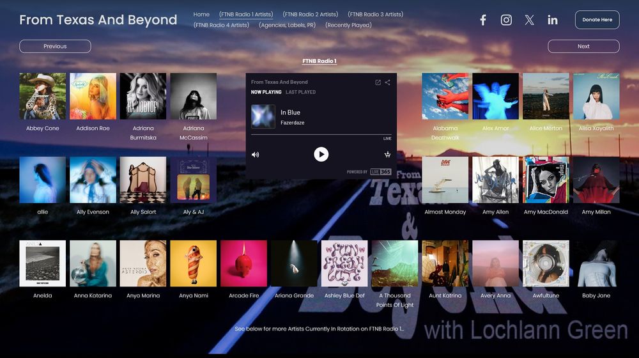The image size is (639, 358).
Task: Mute the radio player volume icon
Action: pos(256,155)
